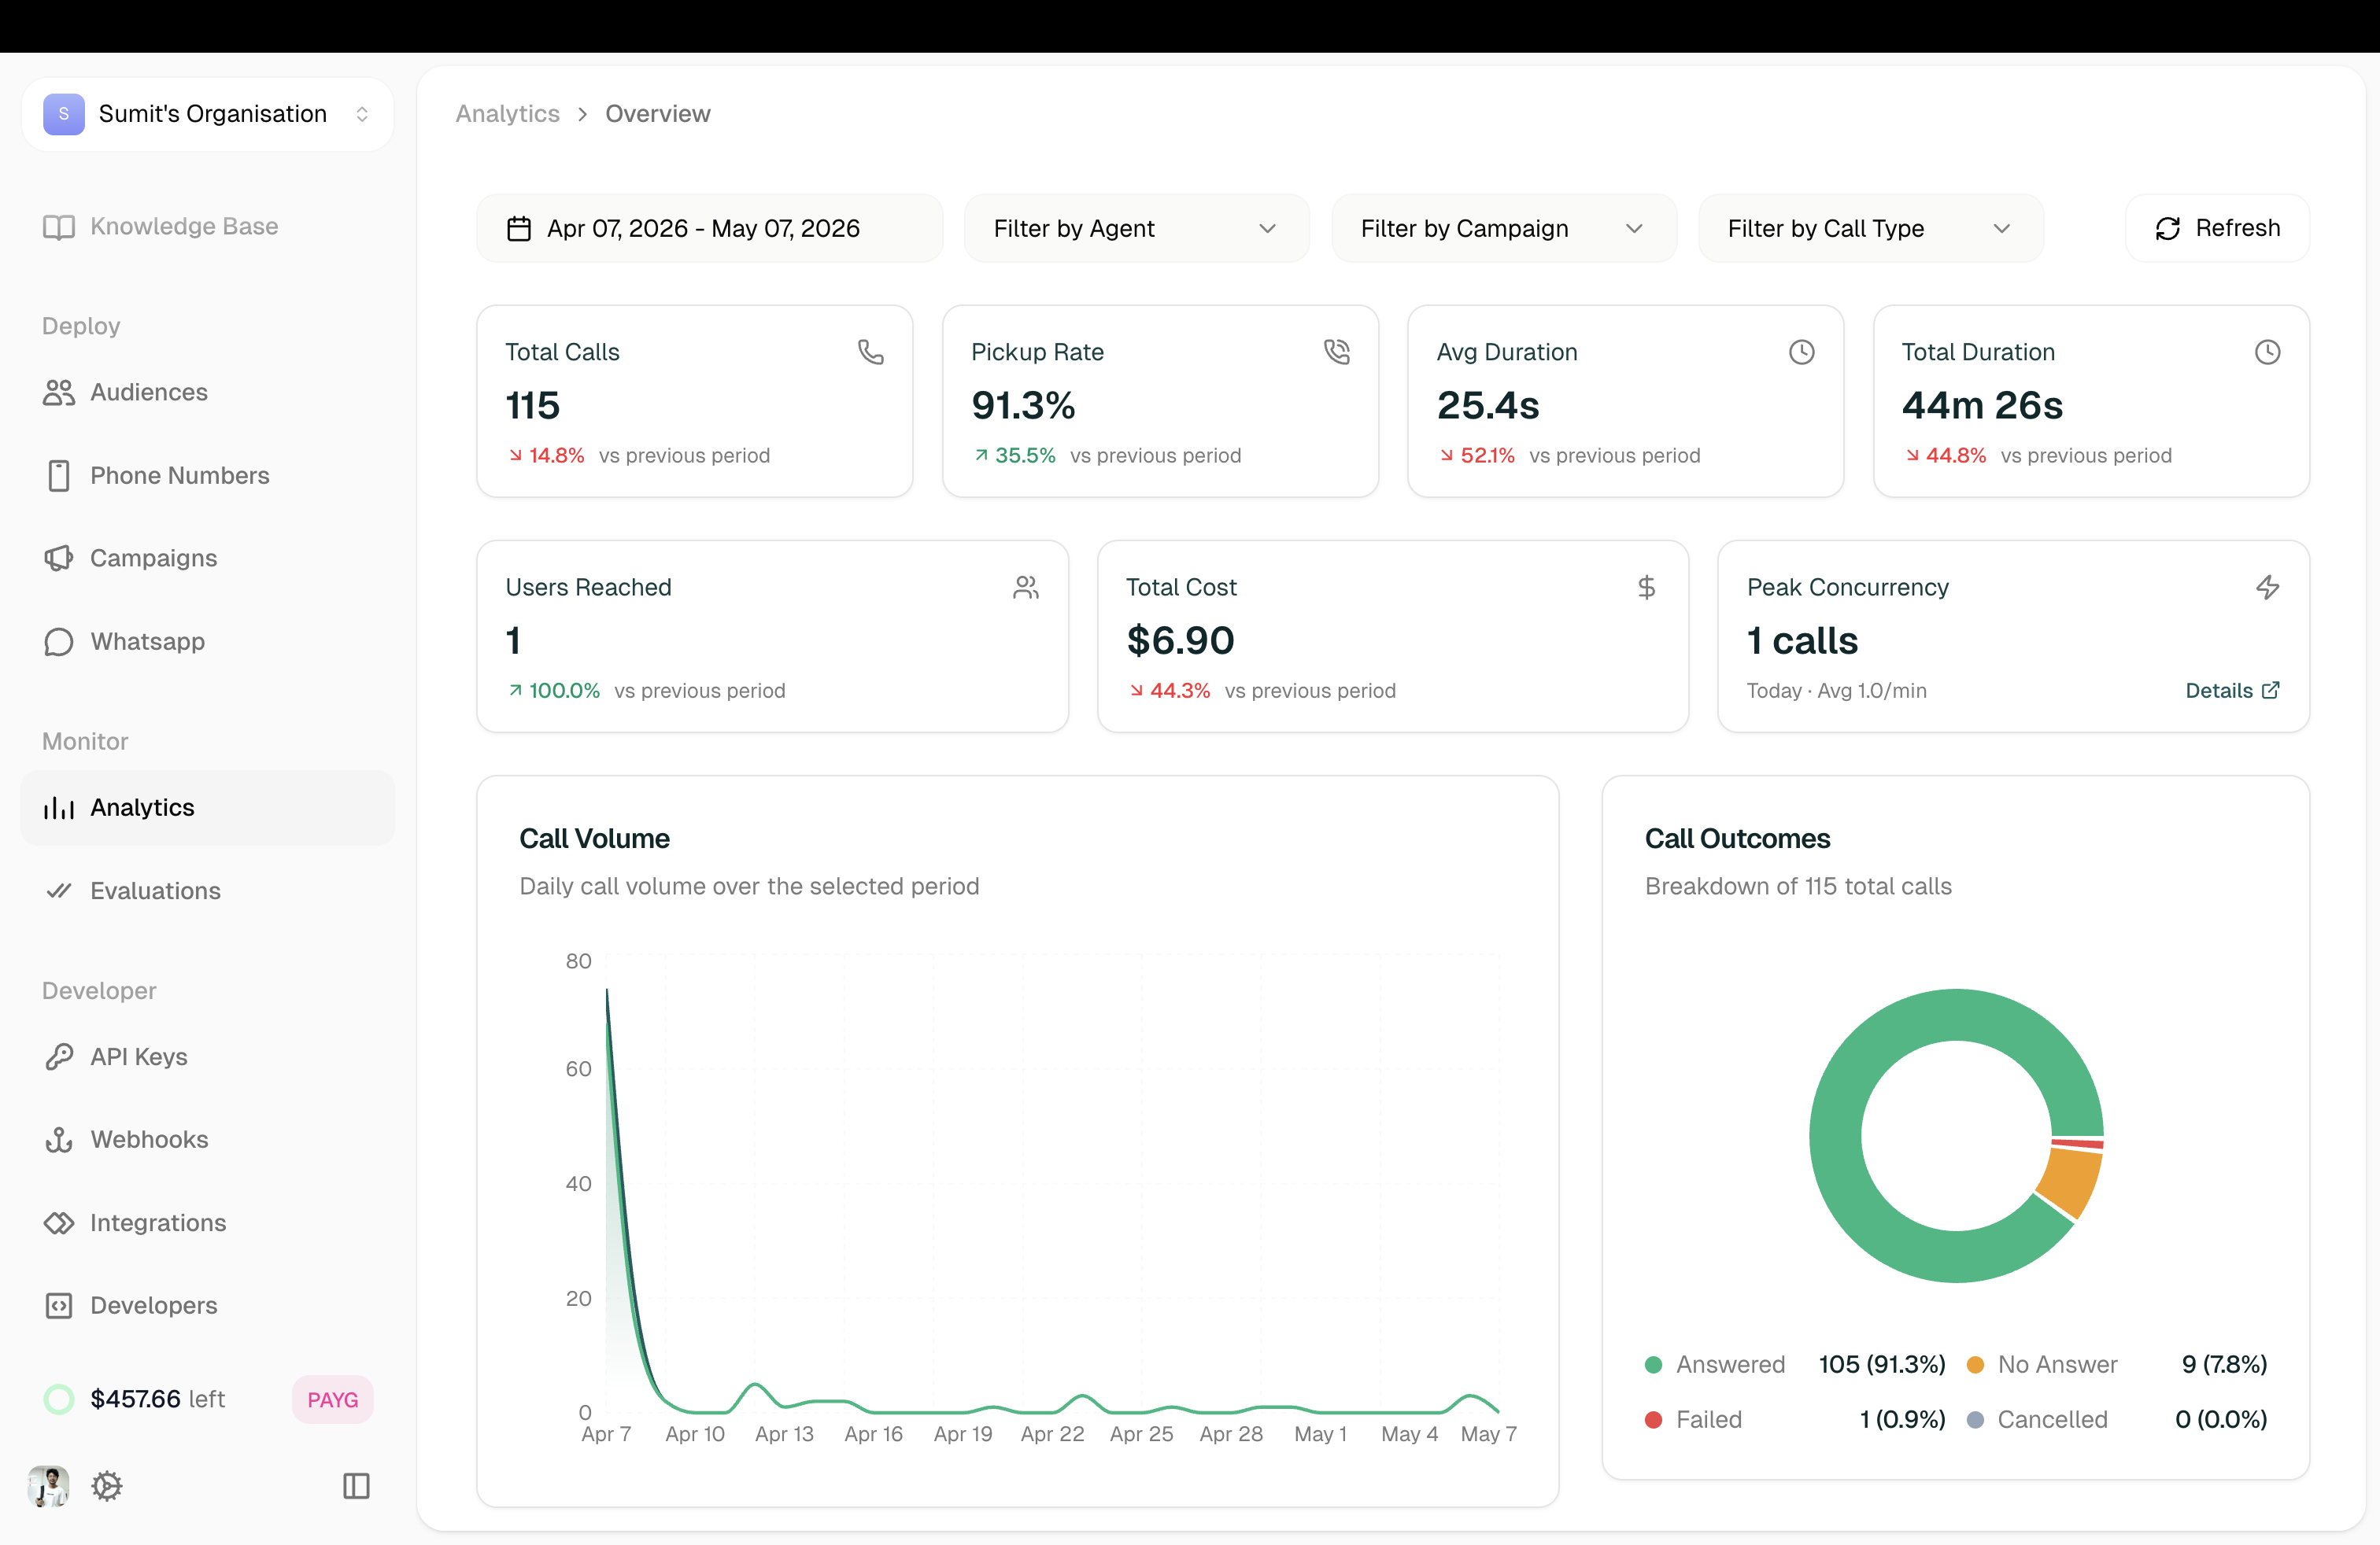Select Analytics in the sidebar

[x=207, y=807]
